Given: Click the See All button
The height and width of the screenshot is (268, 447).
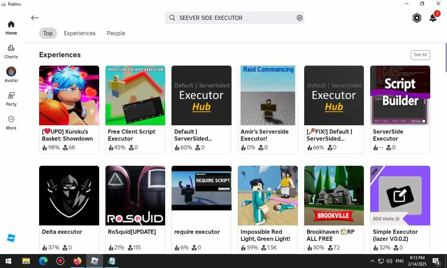Looking at the screenshot, I should click(x=420, y=55).
